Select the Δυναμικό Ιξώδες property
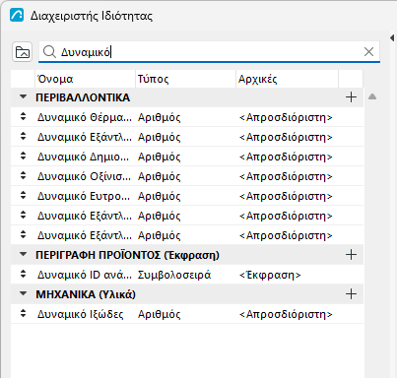Viewport: 397px width, 378px height. click(81, 314)
